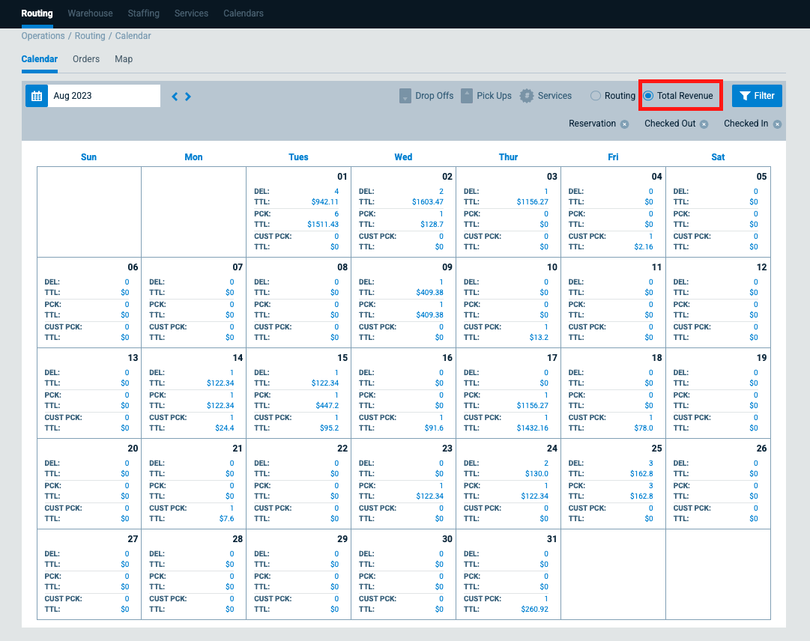Click the Sun column header

[89, 157]
